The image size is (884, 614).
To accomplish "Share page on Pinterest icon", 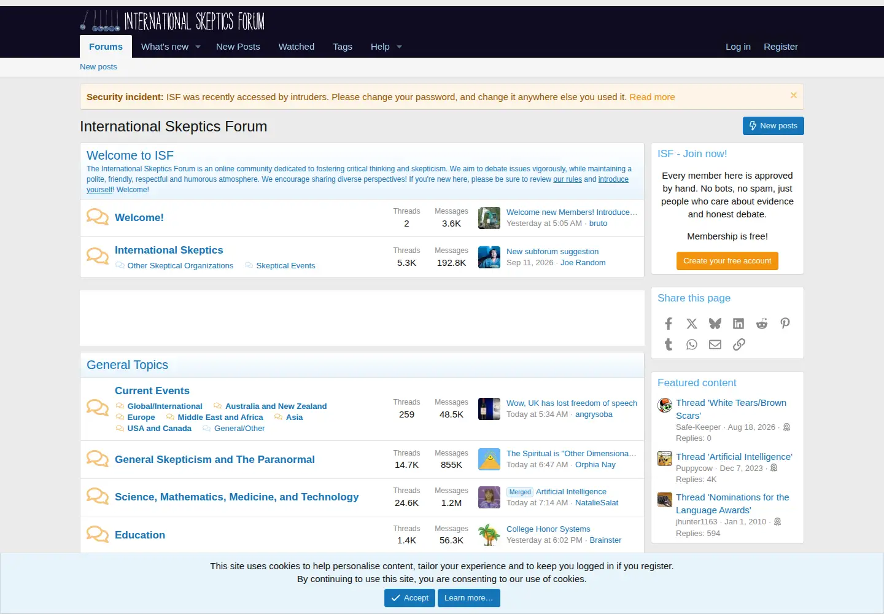I will [785, 324].
